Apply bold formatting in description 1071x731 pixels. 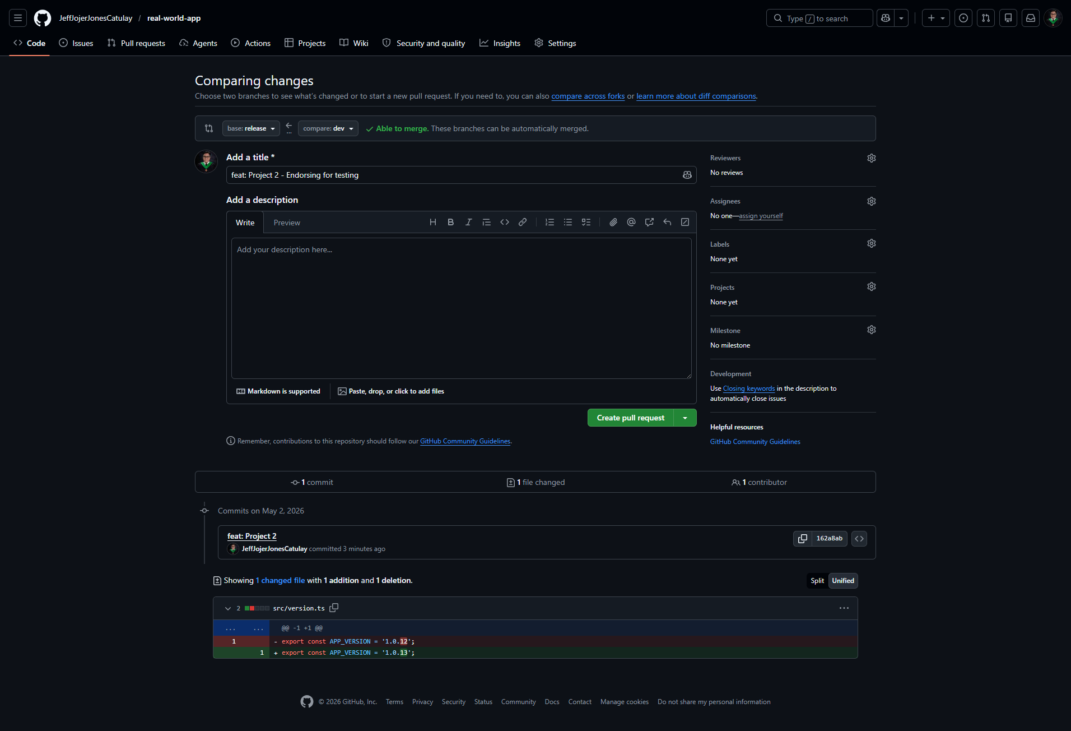(451, 222)
